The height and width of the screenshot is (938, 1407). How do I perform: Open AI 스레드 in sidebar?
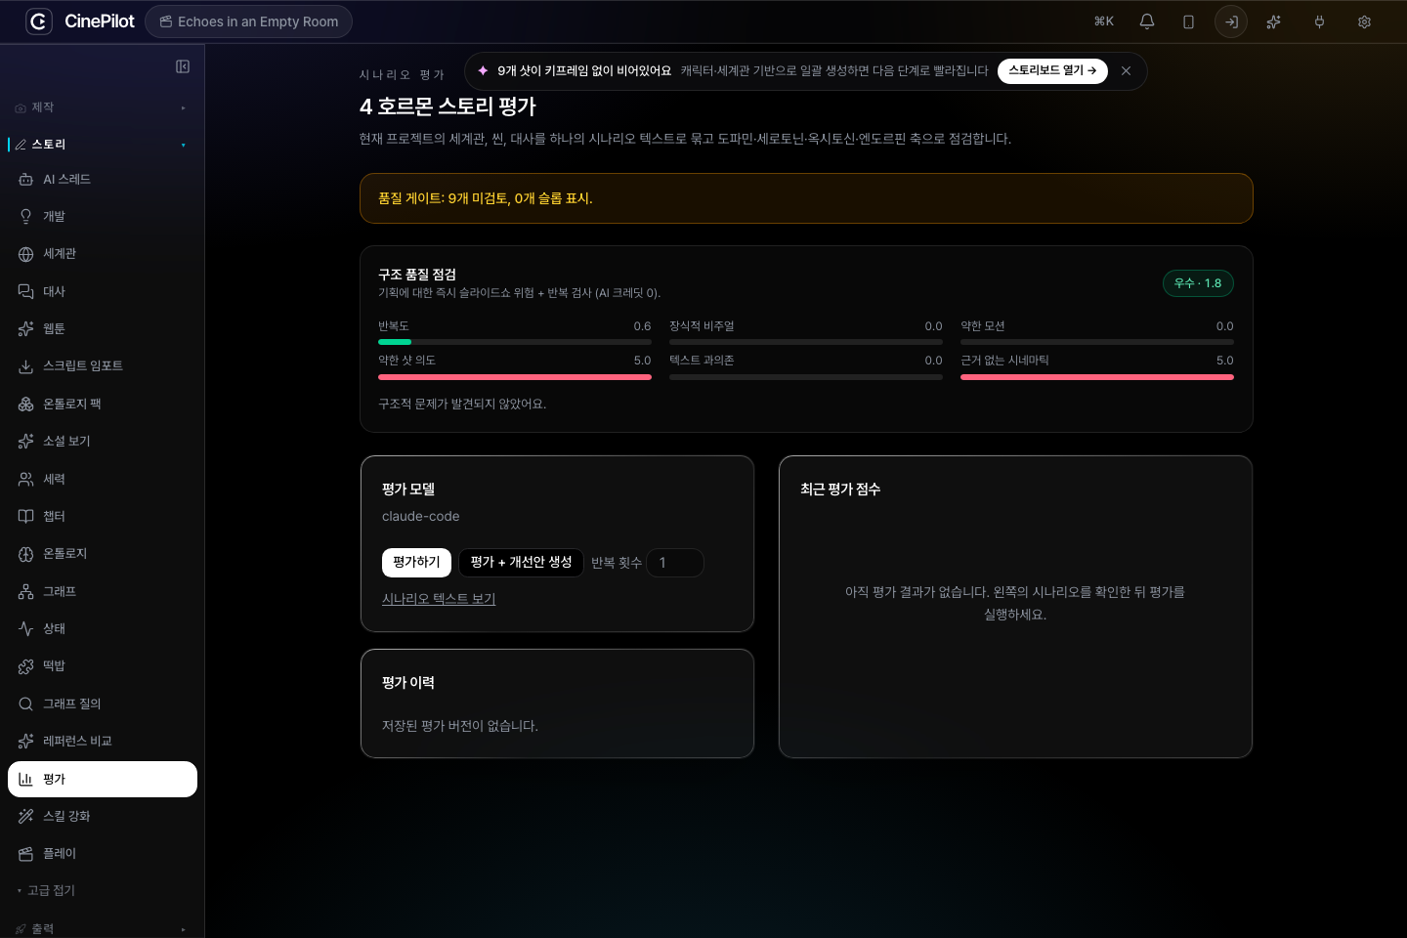click(x=102, y=180)
